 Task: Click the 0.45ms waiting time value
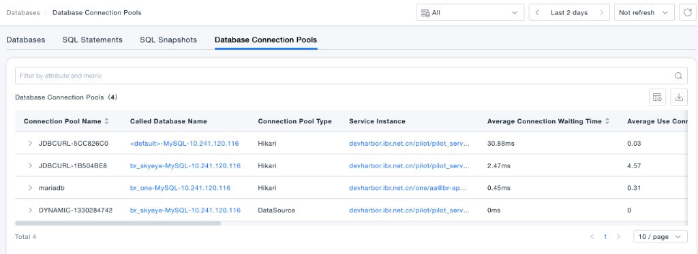tap(499, 188)
